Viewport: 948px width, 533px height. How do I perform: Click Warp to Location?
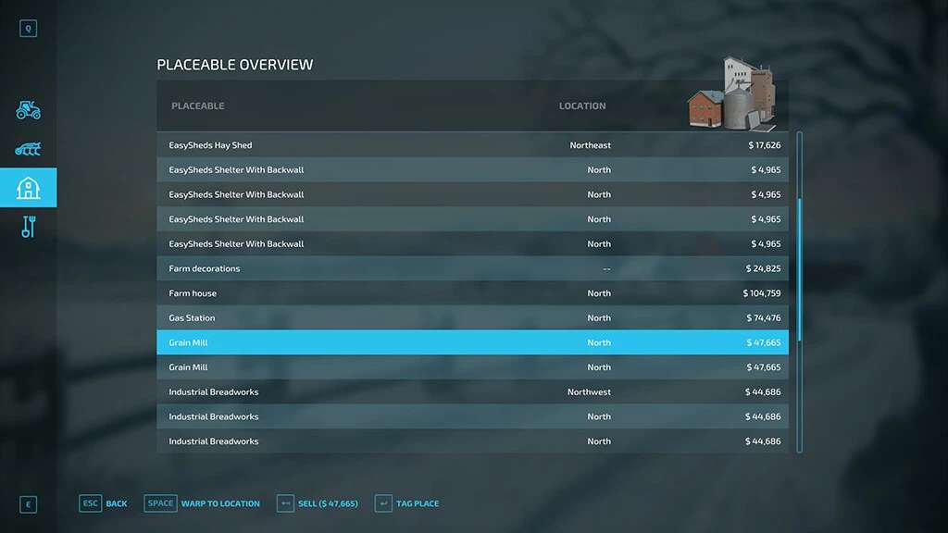click(220, 504)
